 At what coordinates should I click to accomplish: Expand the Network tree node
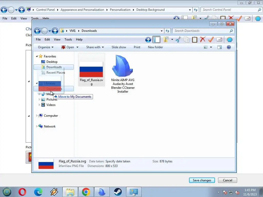(37, 126)
